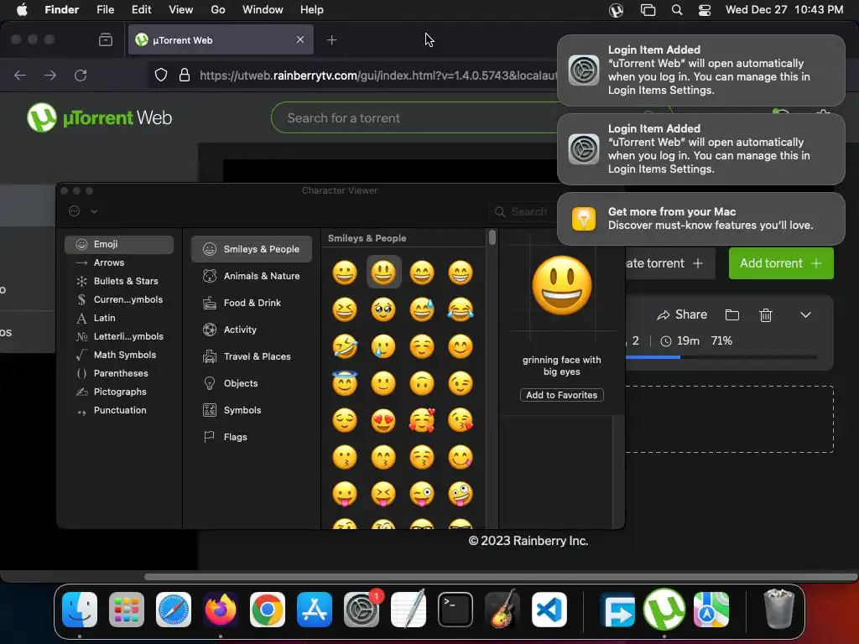Screen dimensions: 859x644
Task: Click the Add torrent button
Action: [x=781, y=263]
